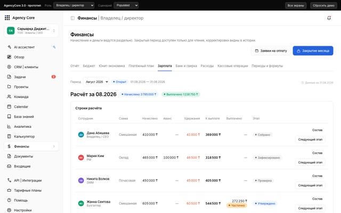Click Следующий этап for Дана Абишева

310,140
